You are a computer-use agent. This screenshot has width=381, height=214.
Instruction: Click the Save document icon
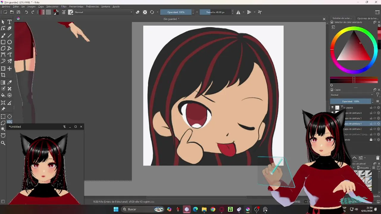[x=18, y=12]
